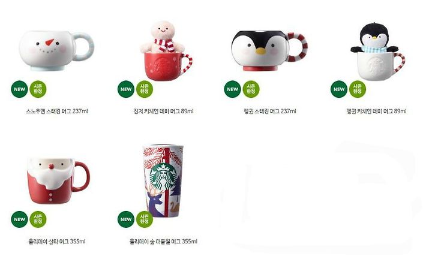Open the 스노우맨 스태킹 머그 237ml link

point(57,111)
